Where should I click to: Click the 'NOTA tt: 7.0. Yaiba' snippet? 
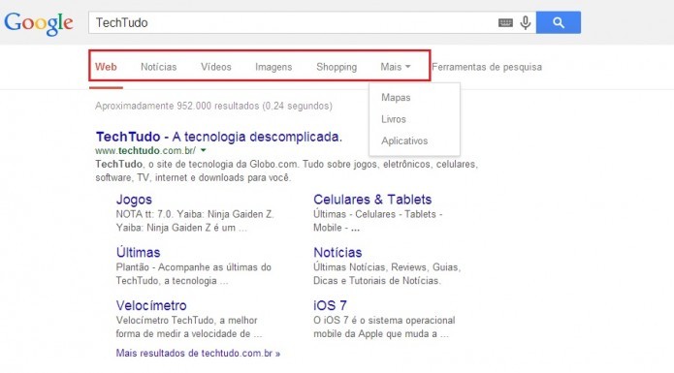click(x=195, y=221)
